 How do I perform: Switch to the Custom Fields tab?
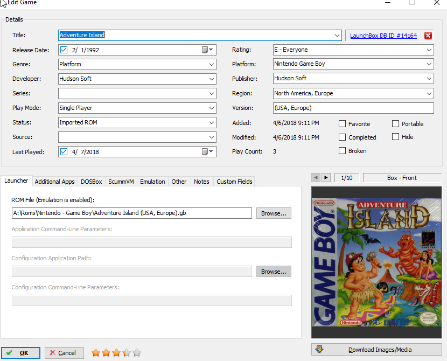pos(234,182)
